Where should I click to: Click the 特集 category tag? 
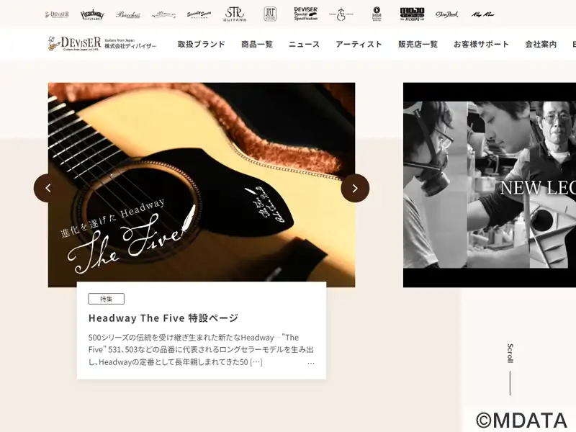106,299
